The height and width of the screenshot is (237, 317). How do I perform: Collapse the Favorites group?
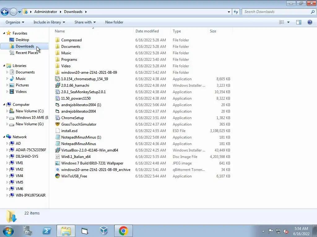pos(4,33)
